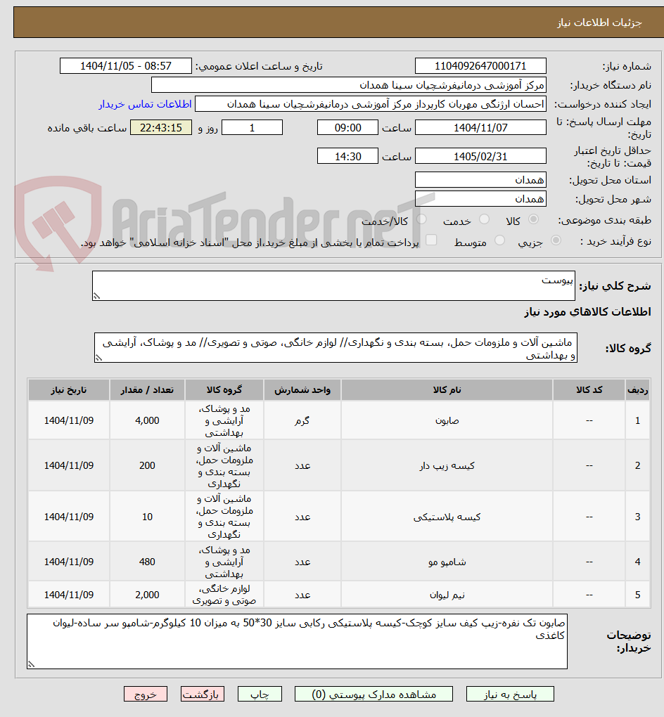Click the جزئیات اطلاعات نیاز page title
664x717 pixels.
599,23
